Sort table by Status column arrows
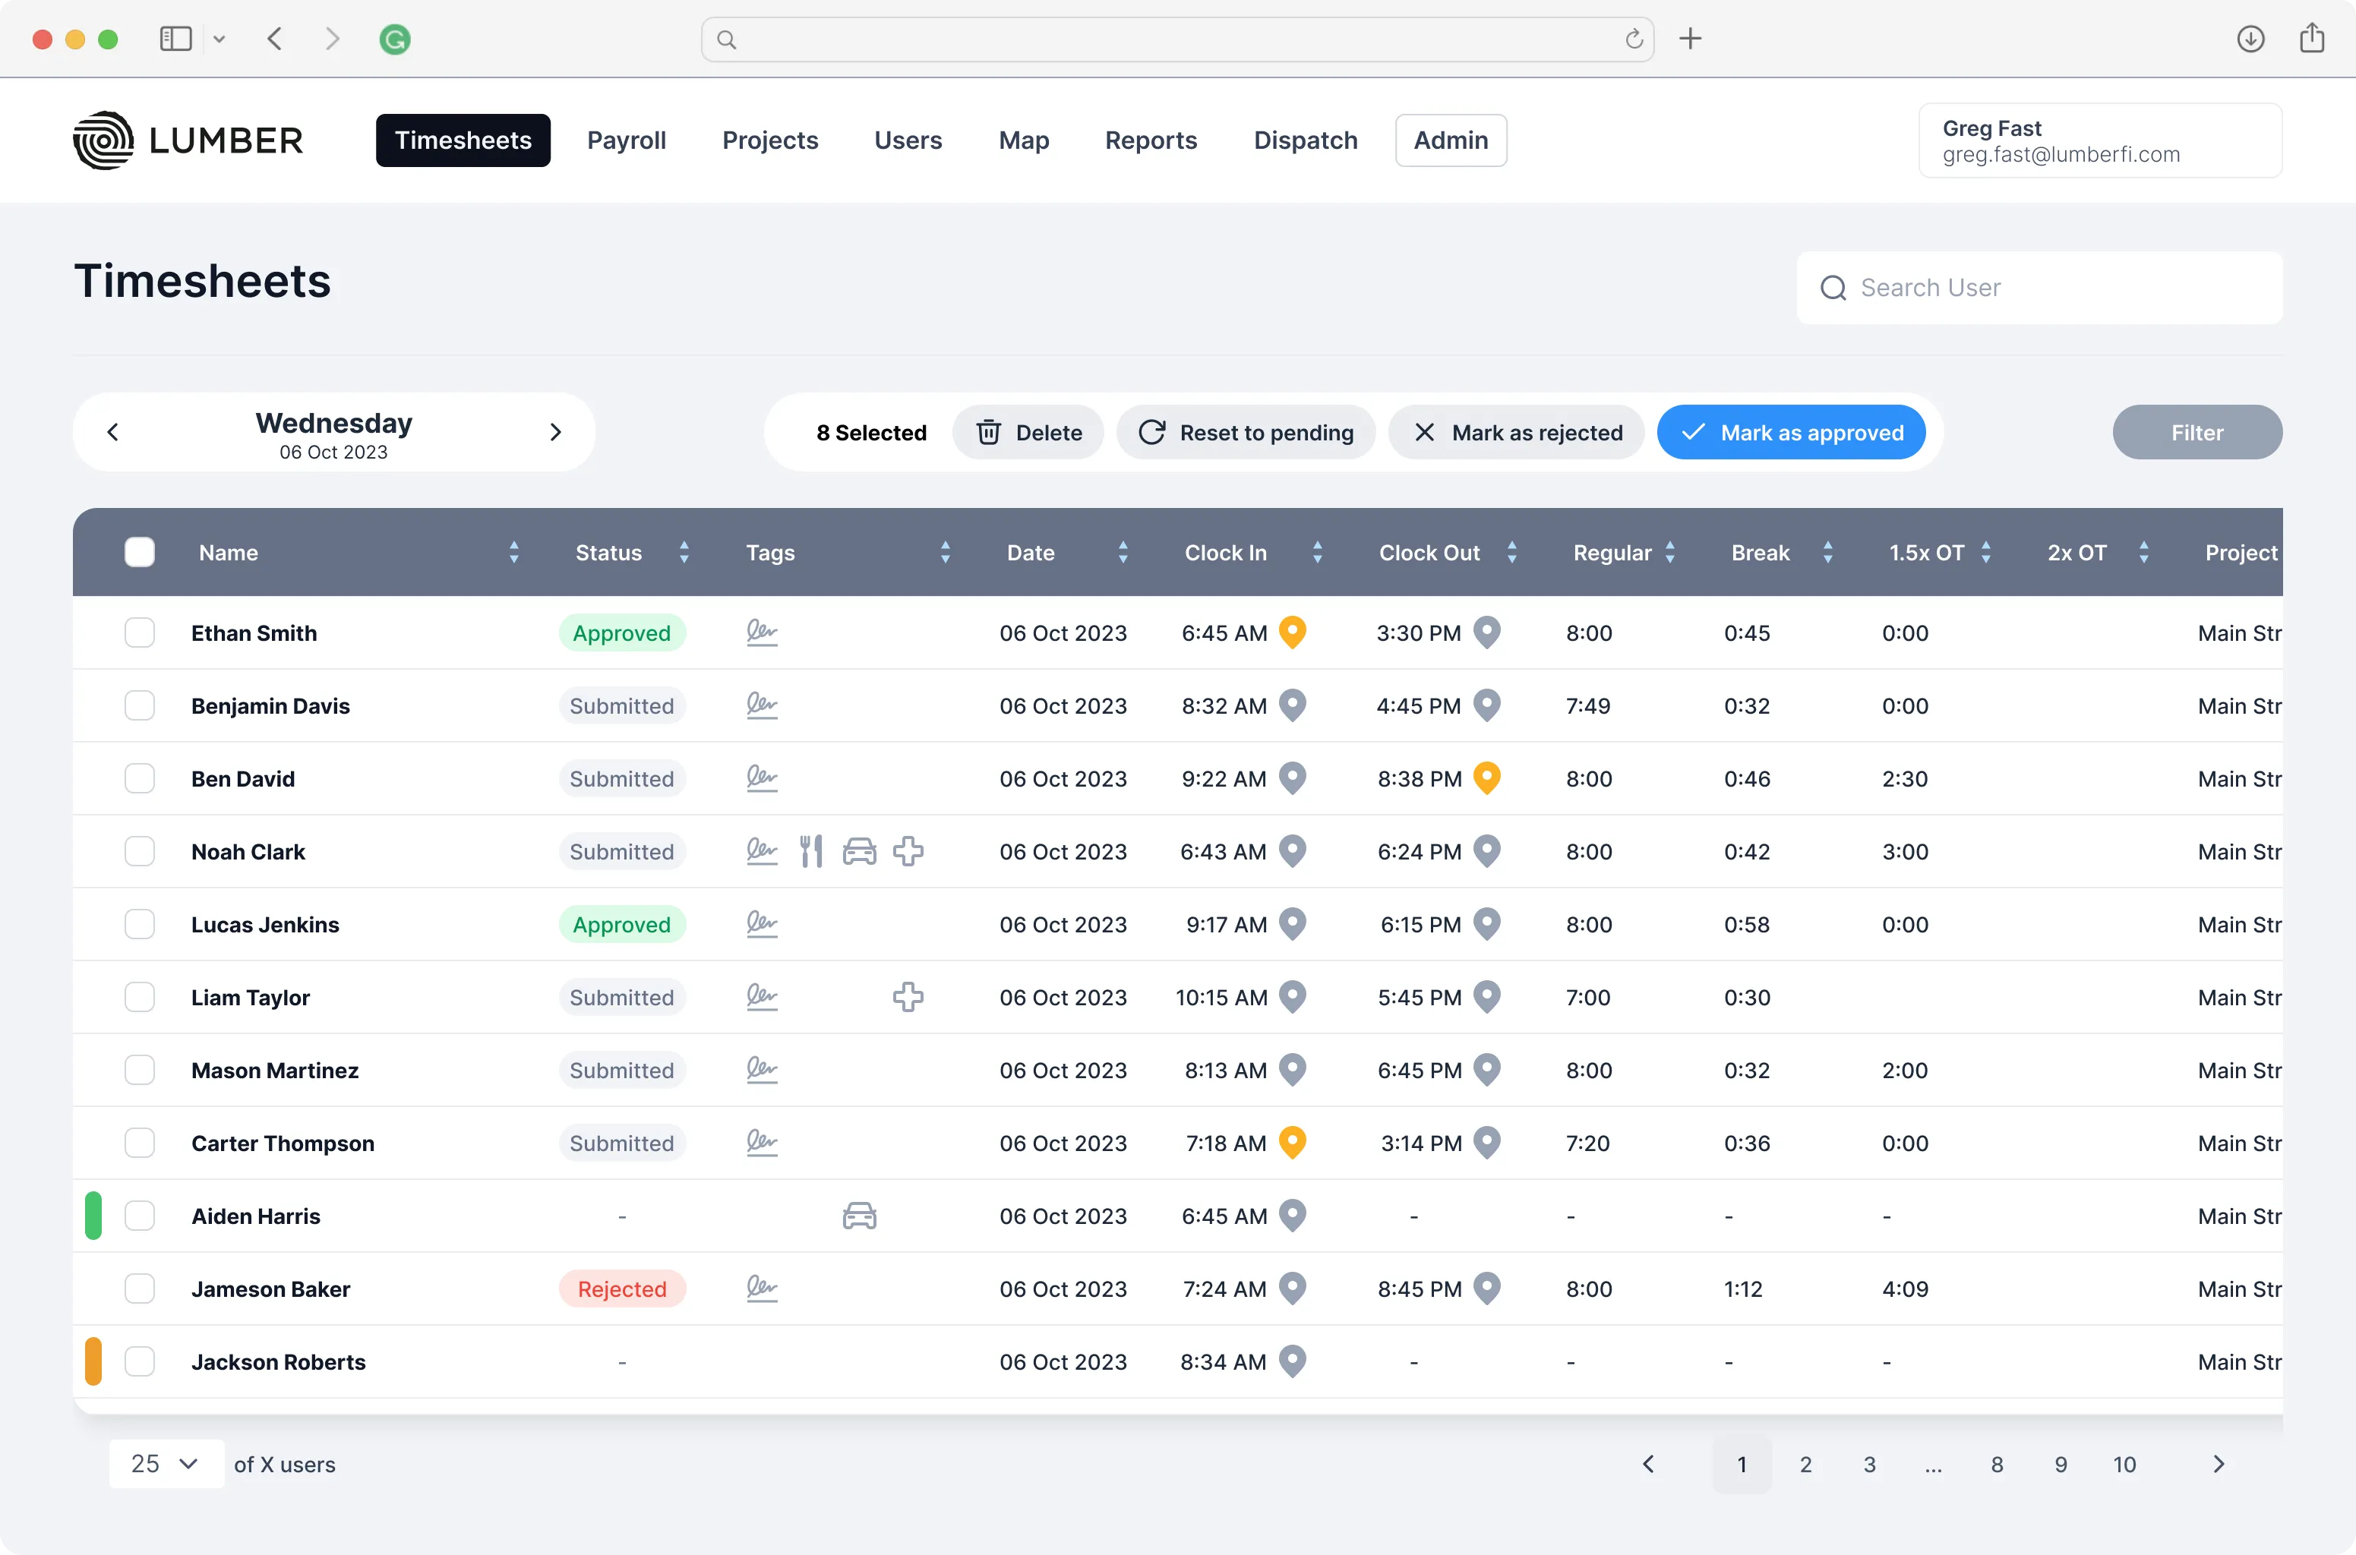This screenshot has height=1555, width=2356. click(684, 553)
